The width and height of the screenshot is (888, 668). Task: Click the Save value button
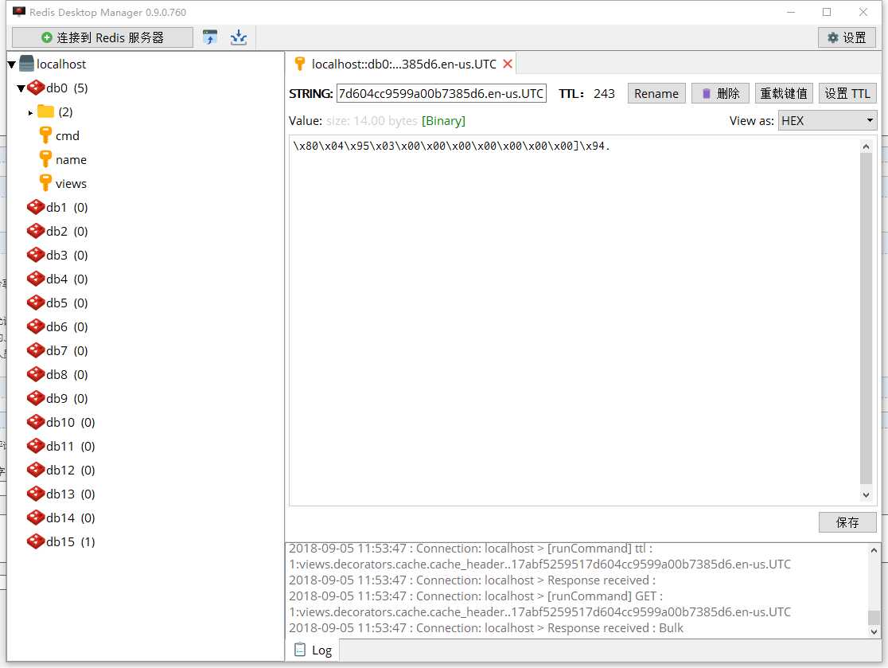coord(847,522)
